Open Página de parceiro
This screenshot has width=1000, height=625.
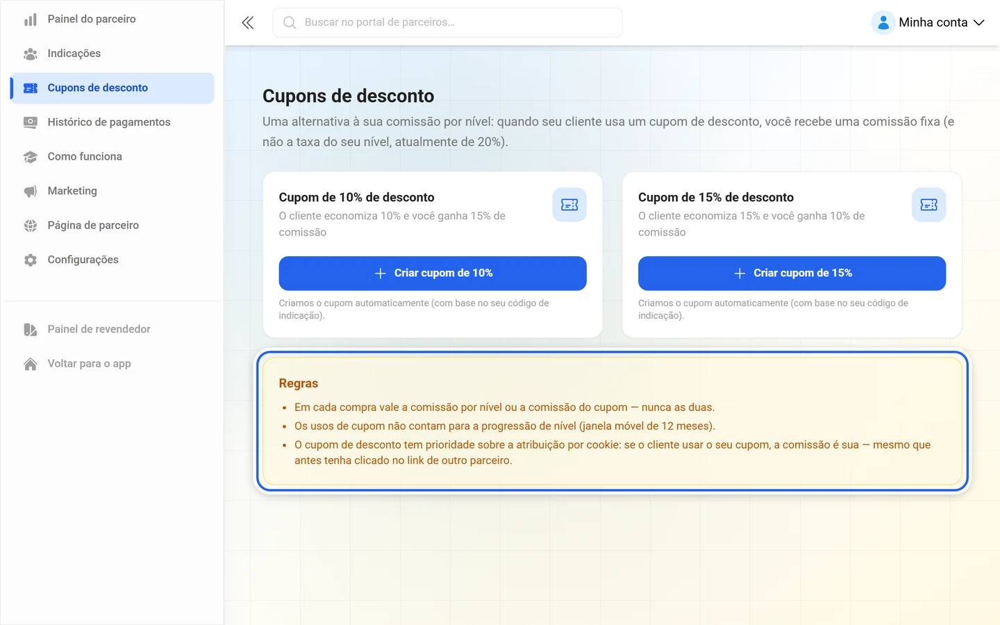coord(112,226)
